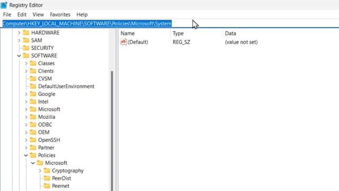Click the OEM folder icon
The height and width of the screenshot is (191, 339).
pos(33,132)
